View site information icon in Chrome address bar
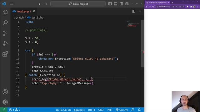 coord(157,7)
